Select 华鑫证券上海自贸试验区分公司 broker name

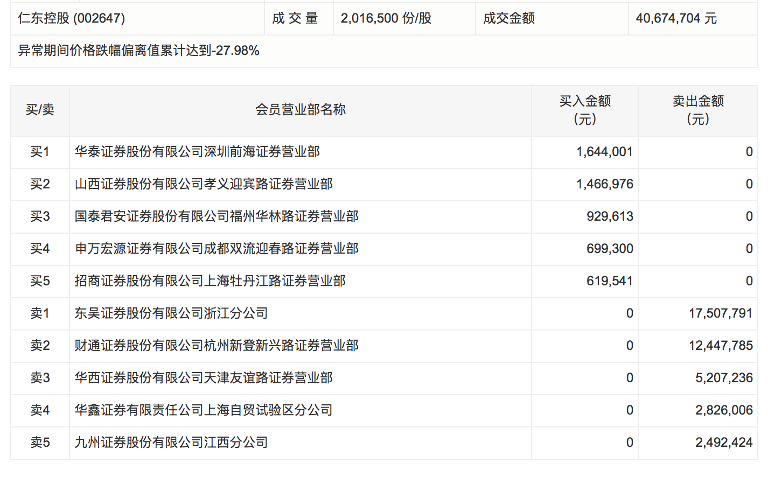[204, 410]
